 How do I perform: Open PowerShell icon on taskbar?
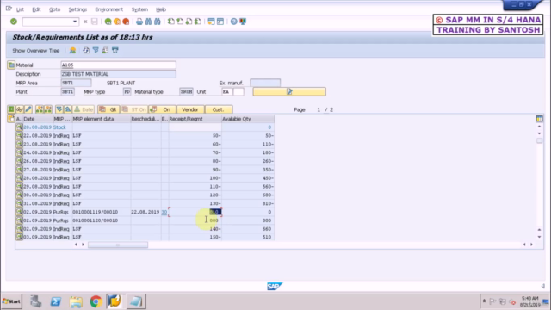coord(55,301)
